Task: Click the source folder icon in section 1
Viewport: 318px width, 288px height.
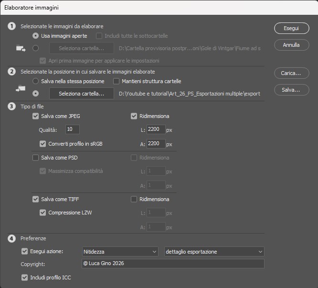Action: [21, 48]
